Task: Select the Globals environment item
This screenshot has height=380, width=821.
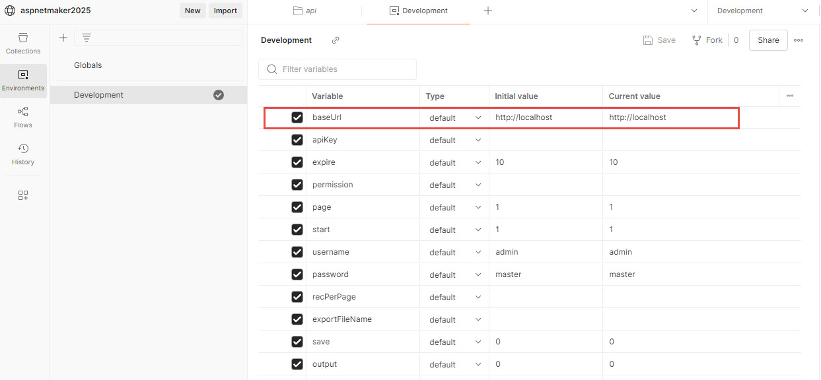Action: (88, 65)
